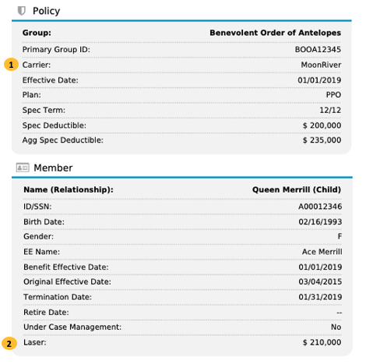Click the Group: label

tap(37, 33)
